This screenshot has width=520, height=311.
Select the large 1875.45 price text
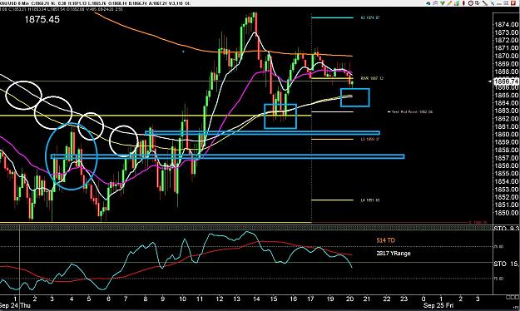pyautogui.click(x=42, y=20)
